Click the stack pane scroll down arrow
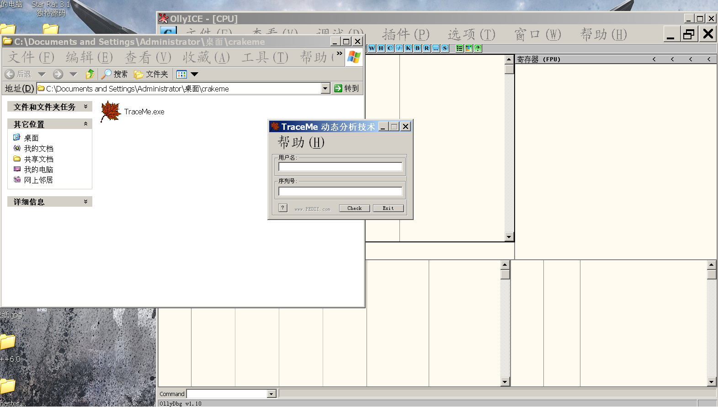 pyautogui.click(x=712, y=382)
